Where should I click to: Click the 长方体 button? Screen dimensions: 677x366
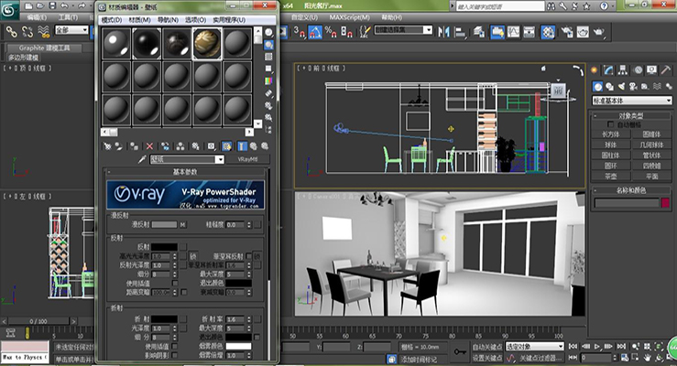tap(611, 133)
